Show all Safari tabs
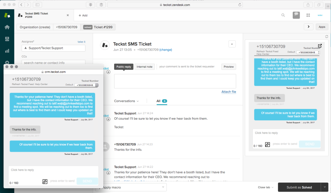The image size is (331, 193). click(319, 4)
